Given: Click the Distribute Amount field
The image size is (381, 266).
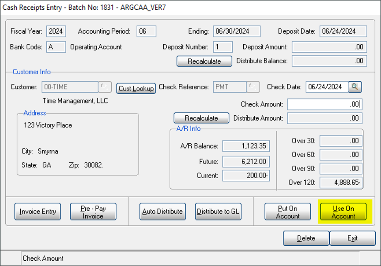Looking at the screenshot, I should (325, 118).
